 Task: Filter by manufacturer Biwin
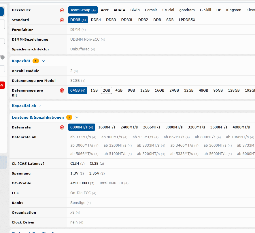point(135,10)
